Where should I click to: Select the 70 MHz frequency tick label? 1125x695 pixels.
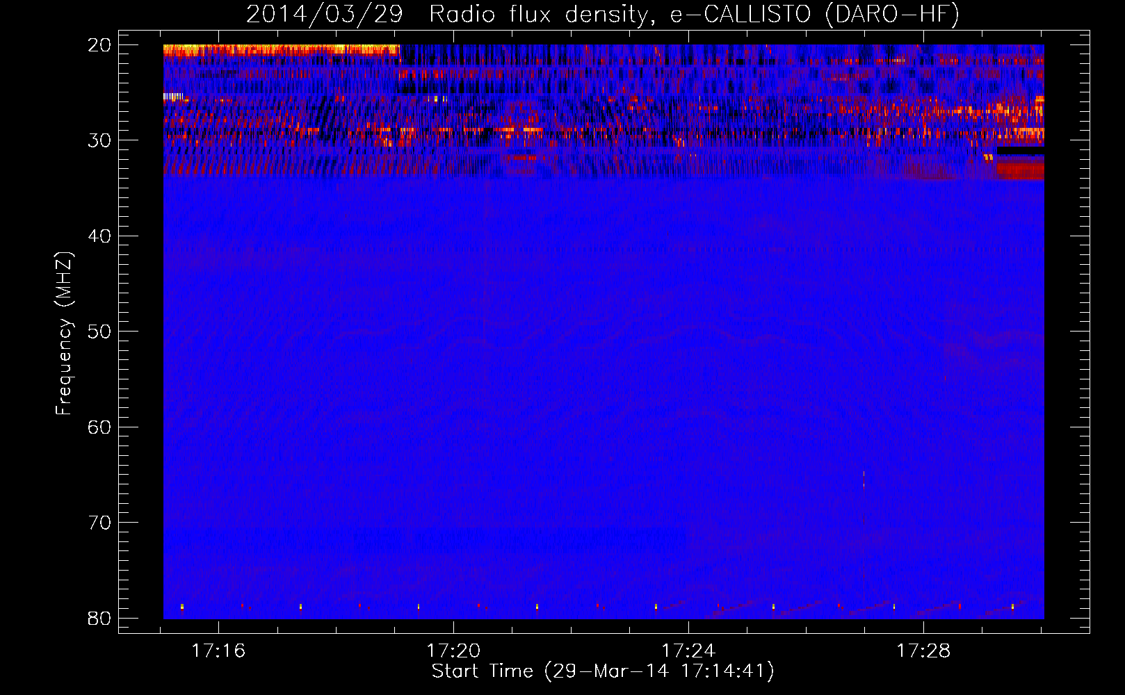100,523
